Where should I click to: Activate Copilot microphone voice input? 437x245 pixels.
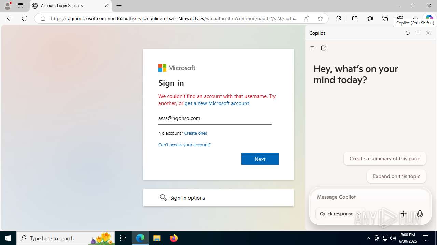tap(420, 214)
